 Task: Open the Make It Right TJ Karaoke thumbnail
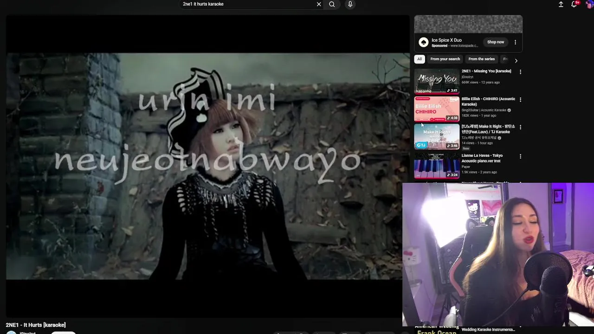(437, 137)
